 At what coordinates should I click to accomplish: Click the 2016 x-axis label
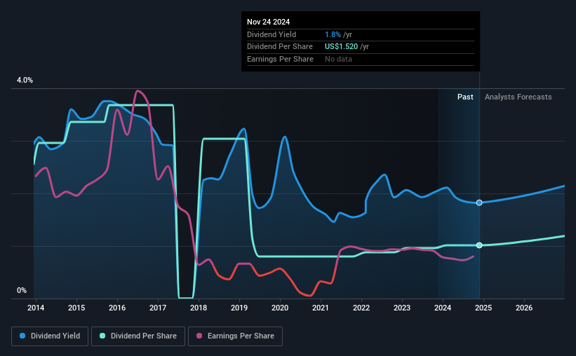[117, 308]
